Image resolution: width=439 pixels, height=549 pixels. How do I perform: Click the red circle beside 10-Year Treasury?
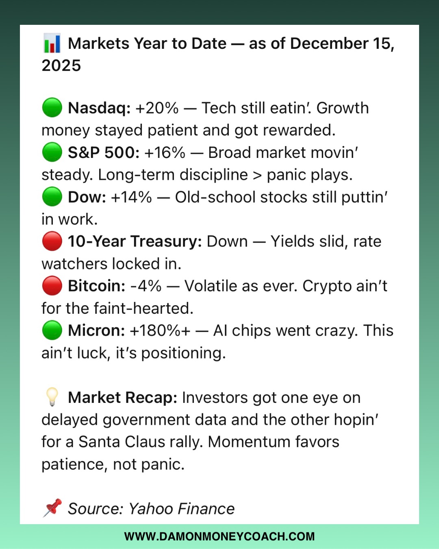(x=52, y=241)
